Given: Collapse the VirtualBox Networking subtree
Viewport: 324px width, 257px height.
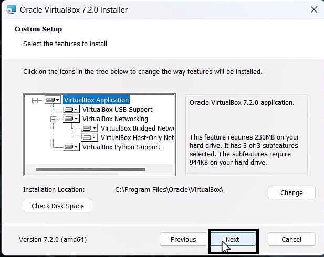Looking at the screenshot, I should click(53, 119).
